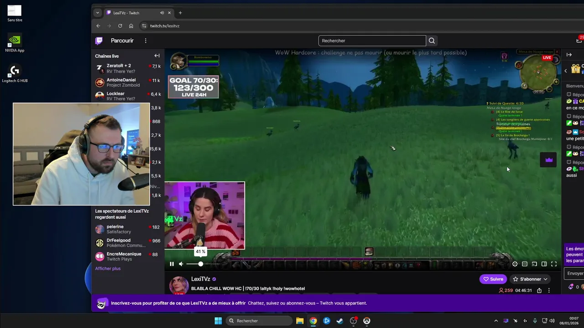
Task: Open the LexiTVz channel name link
Action: (x=201, y=279)
